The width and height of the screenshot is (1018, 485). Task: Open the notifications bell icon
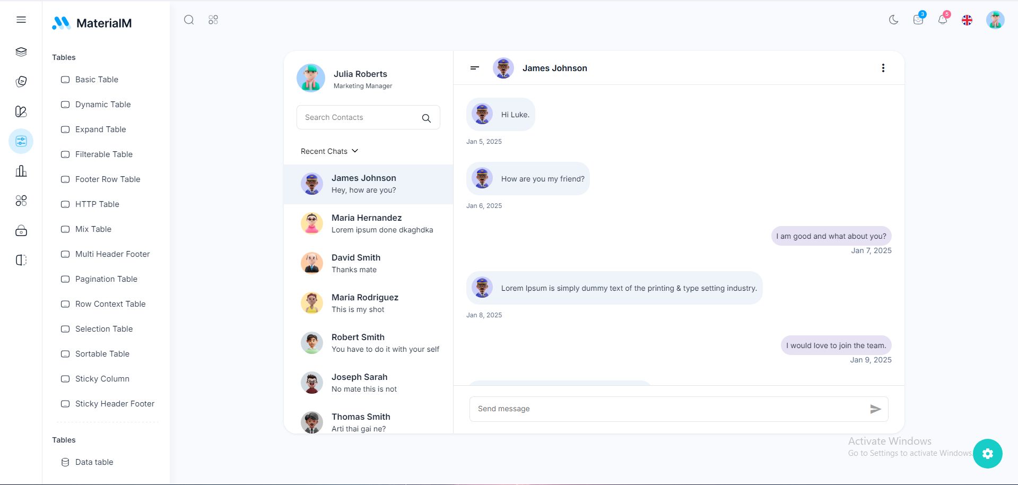click(943, 20)
